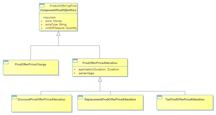This screenshot has height=115, width=216.
Task: Click the TaxProdOfferPriceAlteration class icon
Action: (160, 97)
